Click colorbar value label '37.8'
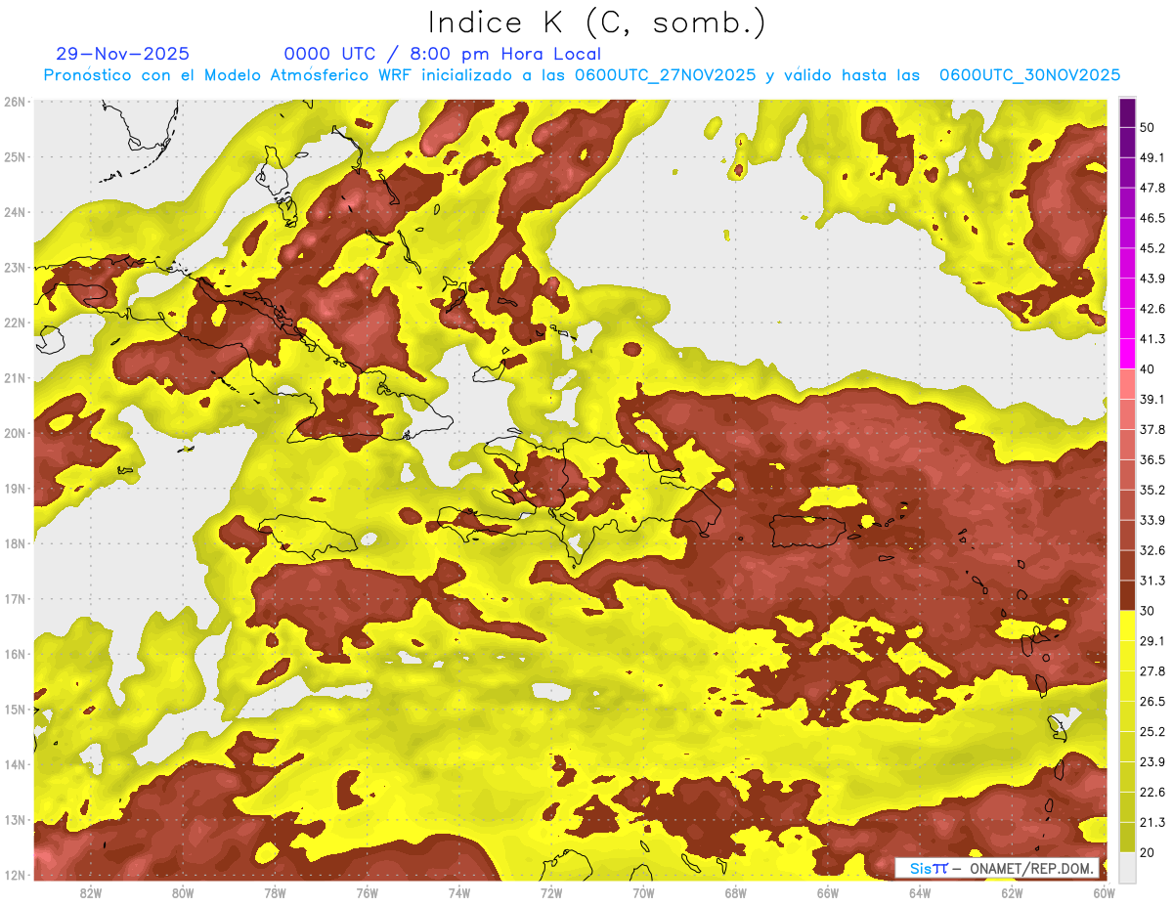This screenshot has width=1173, height=906. pyautogui.click(x=1151, y=429)
